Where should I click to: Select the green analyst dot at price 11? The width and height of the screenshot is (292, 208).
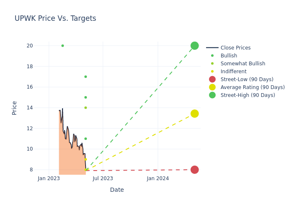click(86, 139)
